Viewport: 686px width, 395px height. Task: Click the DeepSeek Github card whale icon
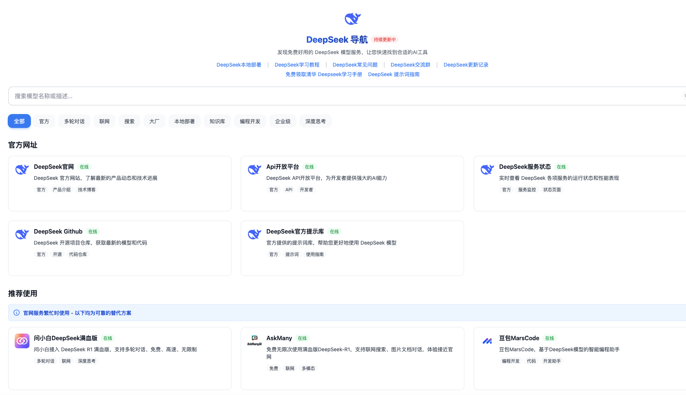click(x=22, y=234)
